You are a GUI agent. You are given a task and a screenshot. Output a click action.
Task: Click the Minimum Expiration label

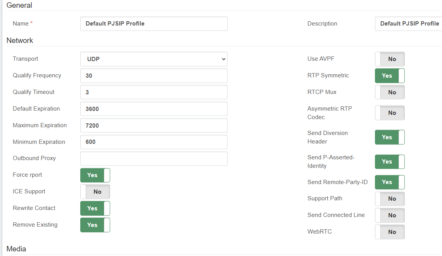(39, 142)
